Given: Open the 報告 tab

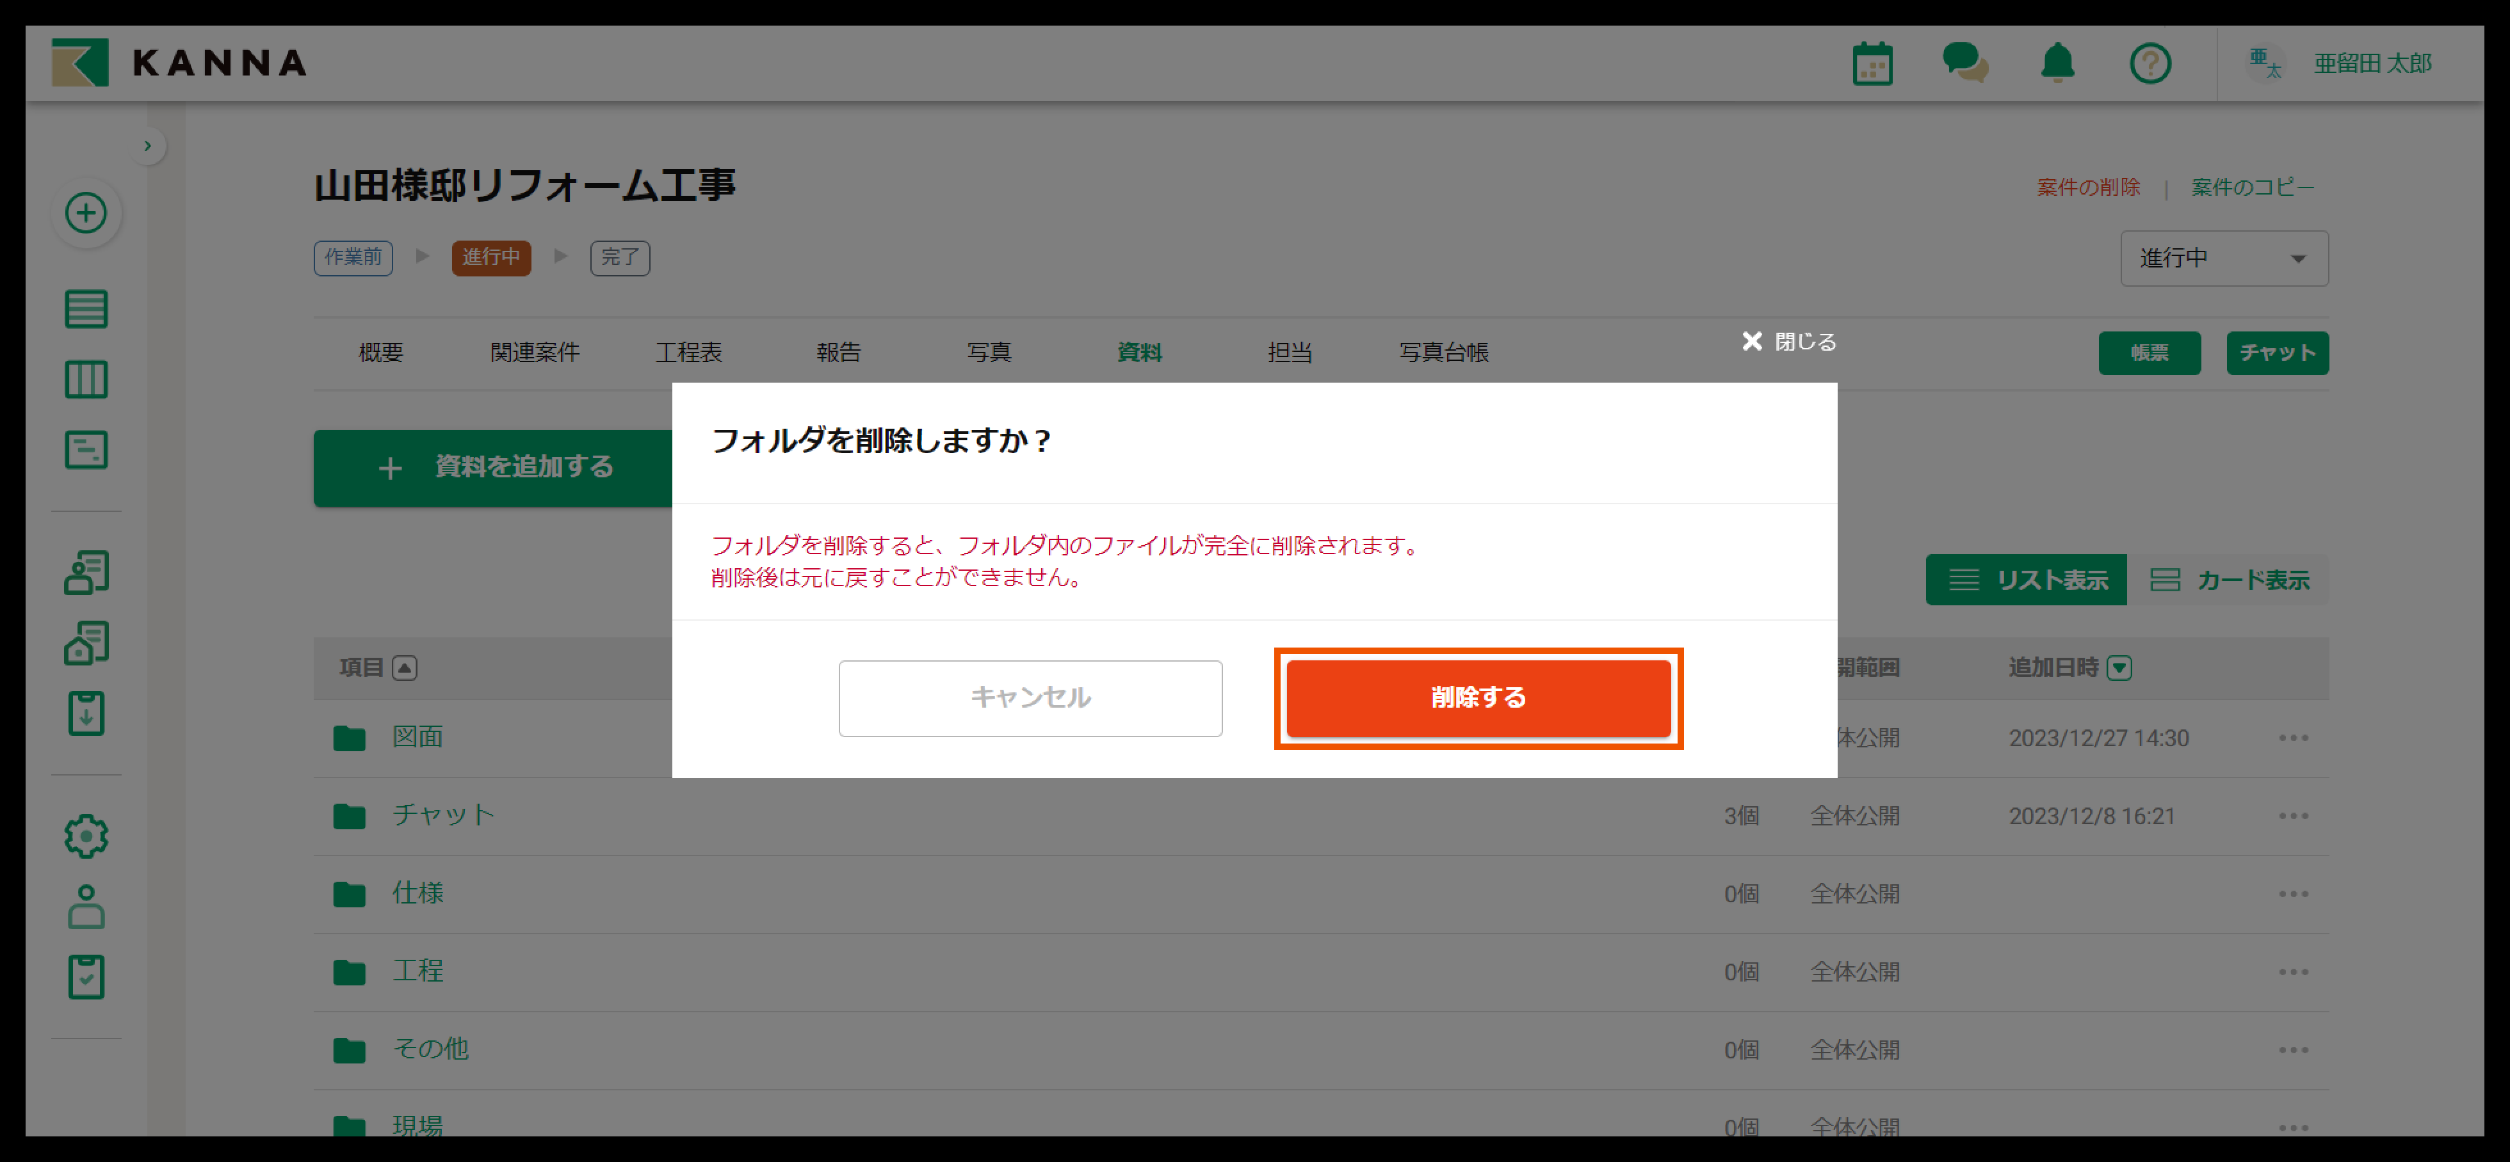Looking at the screenshot, I should click(838, 353).
